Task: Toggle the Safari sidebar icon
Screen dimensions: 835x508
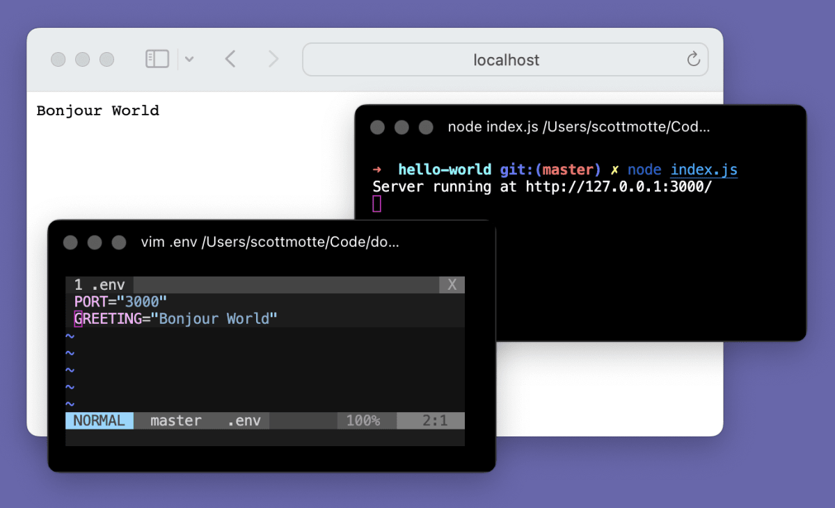Action: point(157,59)
